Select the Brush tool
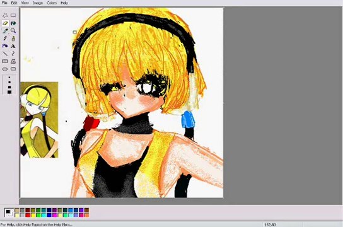Image resolution: width=343 pixels, height=227 pixels. pyautogui.click(x=13, y=38)
